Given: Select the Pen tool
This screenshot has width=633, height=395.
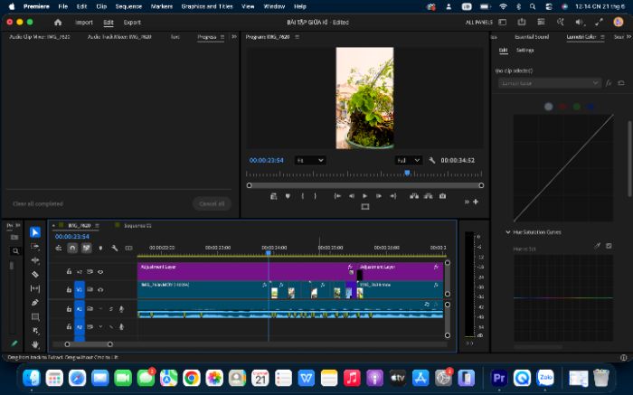Looking at the screenshot, I should [35, 302].
